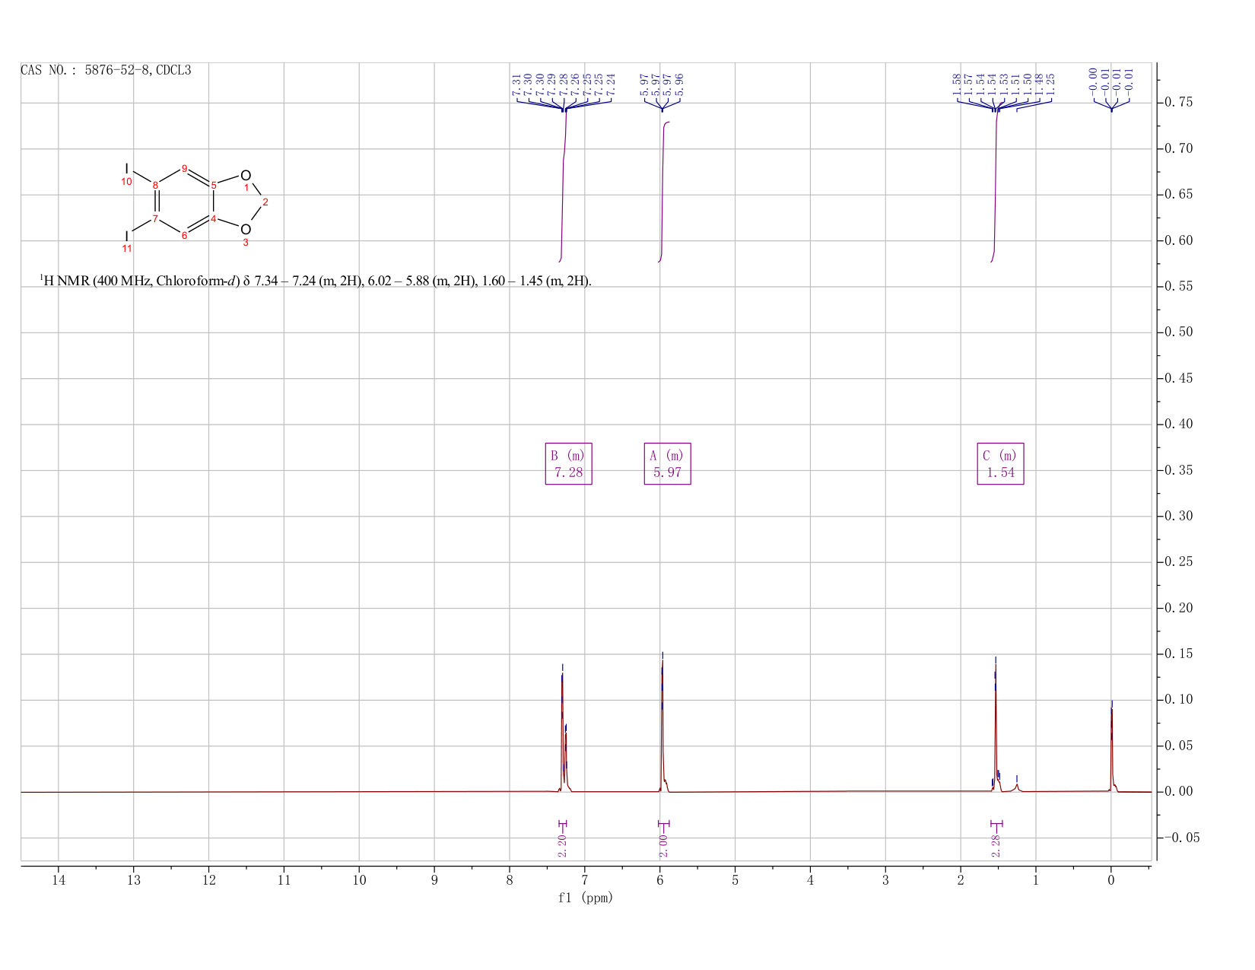This screenshot has height=970, width=1255.
Task: Click the upper oxygen atom O1 in structure
Action: coord(245,176)
